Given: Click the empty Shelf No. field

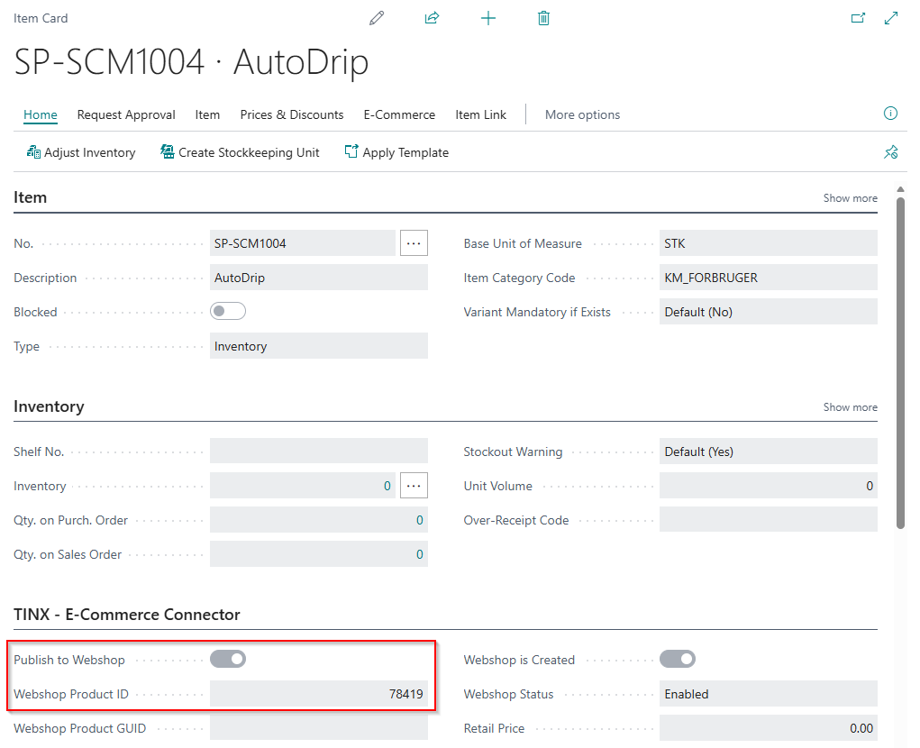Looking at the screenshot, I should [319, 452].
